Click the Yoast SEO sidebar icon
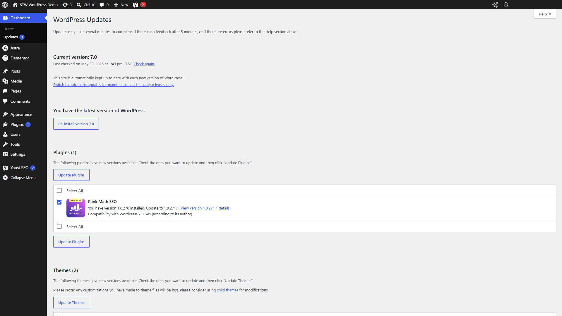 pos(5,168)
